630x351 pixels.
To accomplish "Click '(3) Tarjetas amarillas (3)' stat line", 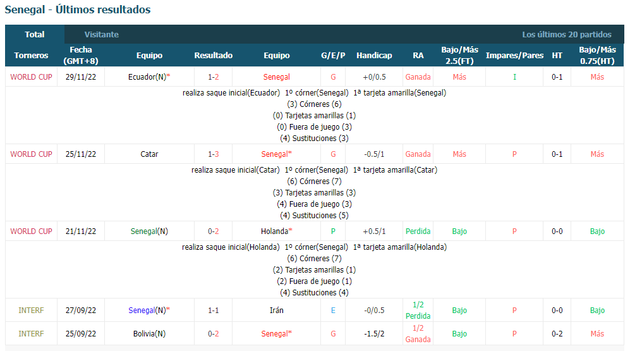I will click(314, 193).
